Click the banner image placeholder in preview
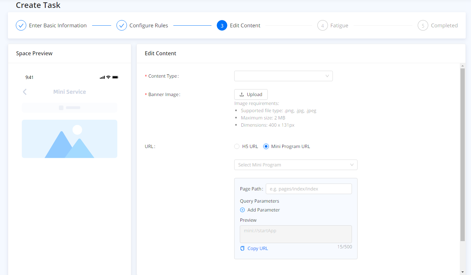471x275 pixels. [x=69, y=139]
